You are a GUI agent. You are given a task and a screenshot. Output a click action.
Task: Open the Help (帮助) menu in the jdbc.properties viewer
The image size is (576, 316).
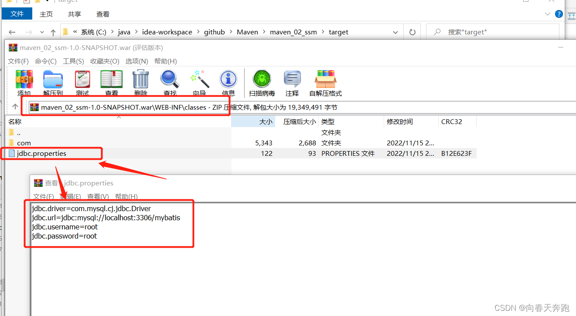(126, 196)
